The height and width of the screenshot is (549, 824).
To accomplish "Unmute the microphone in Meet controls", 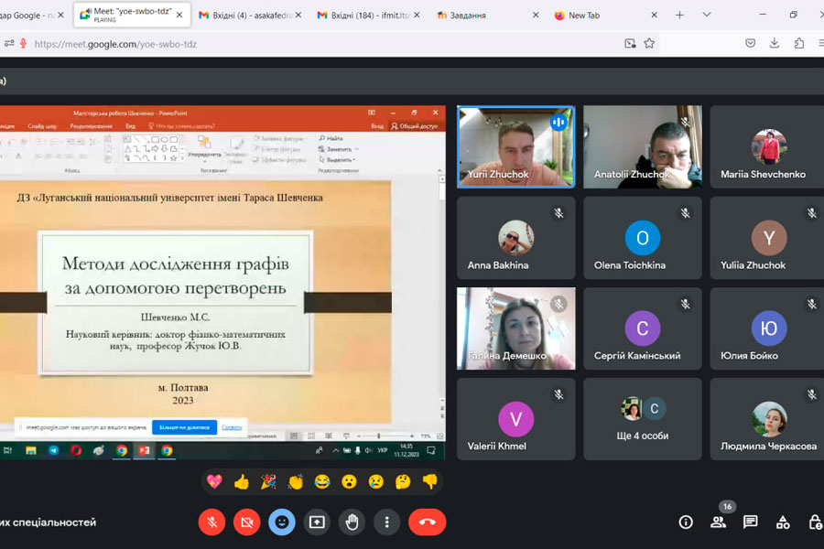I will click(x=211, y=522).
